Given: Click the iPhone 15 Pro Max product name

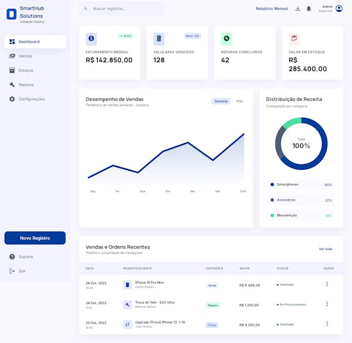Looking at the screenshot, I should (x=150, y=282).
